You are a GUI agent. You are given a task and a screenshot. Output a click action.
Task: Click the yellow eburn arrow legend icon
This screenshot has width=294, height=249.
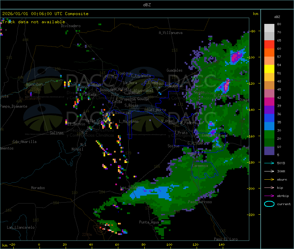point(269,180)
